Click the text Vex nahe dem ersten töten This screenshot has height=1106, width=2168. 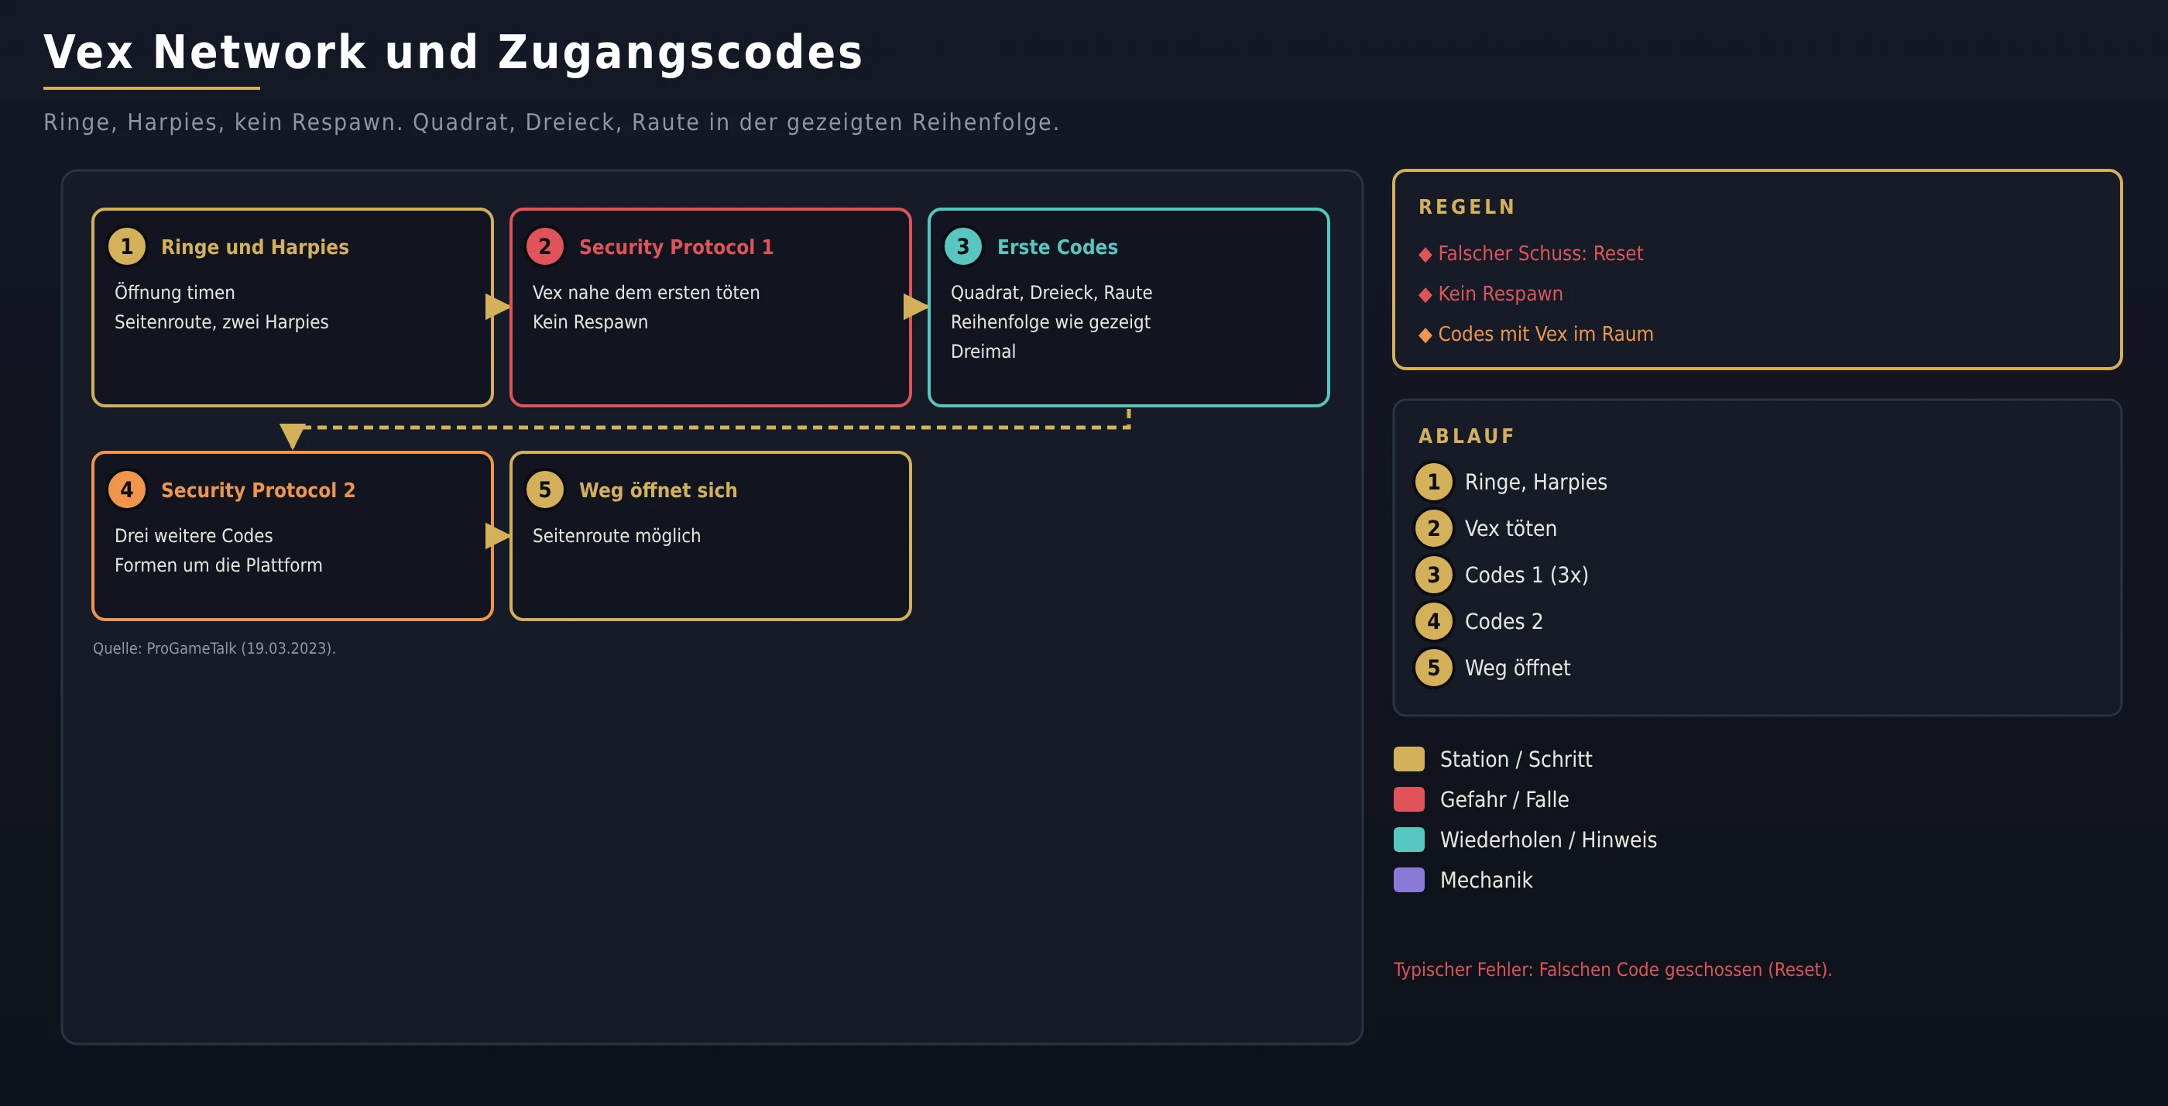coord(646,292)
